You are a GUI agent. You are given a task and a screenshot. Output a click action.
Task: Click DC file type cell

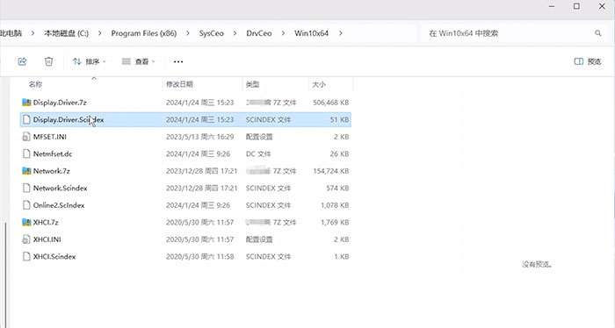coord(258,153)
